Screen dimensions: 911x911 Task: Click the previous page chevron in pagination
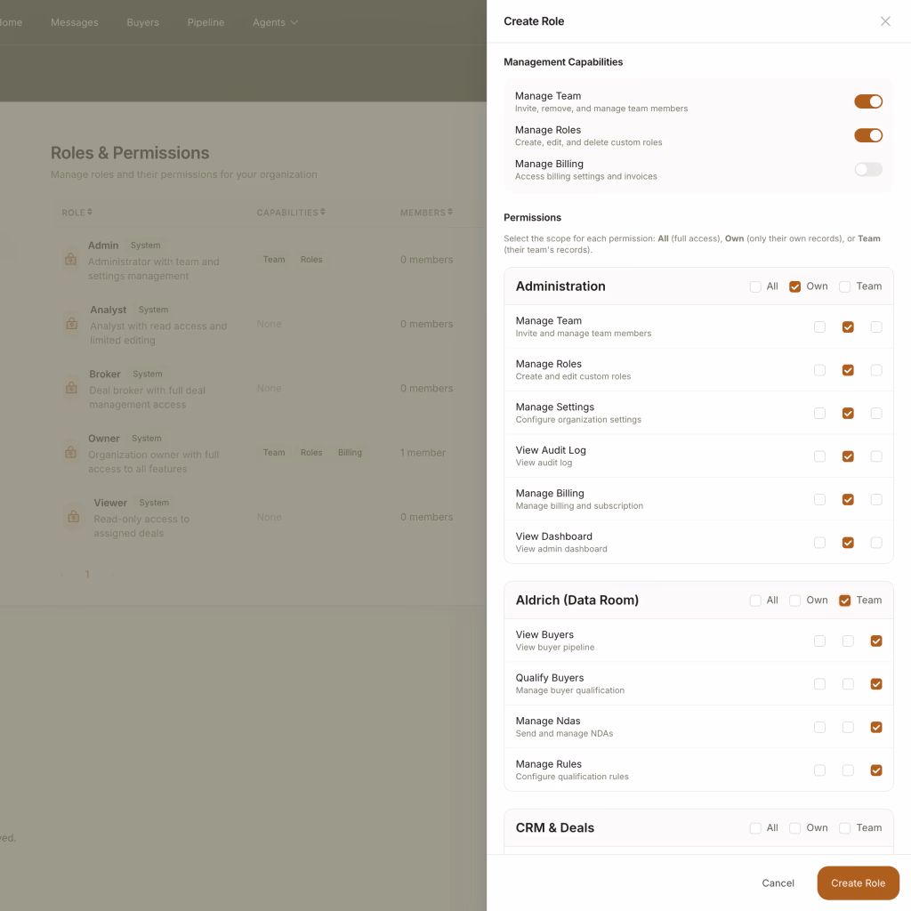(x=61, y=574)
